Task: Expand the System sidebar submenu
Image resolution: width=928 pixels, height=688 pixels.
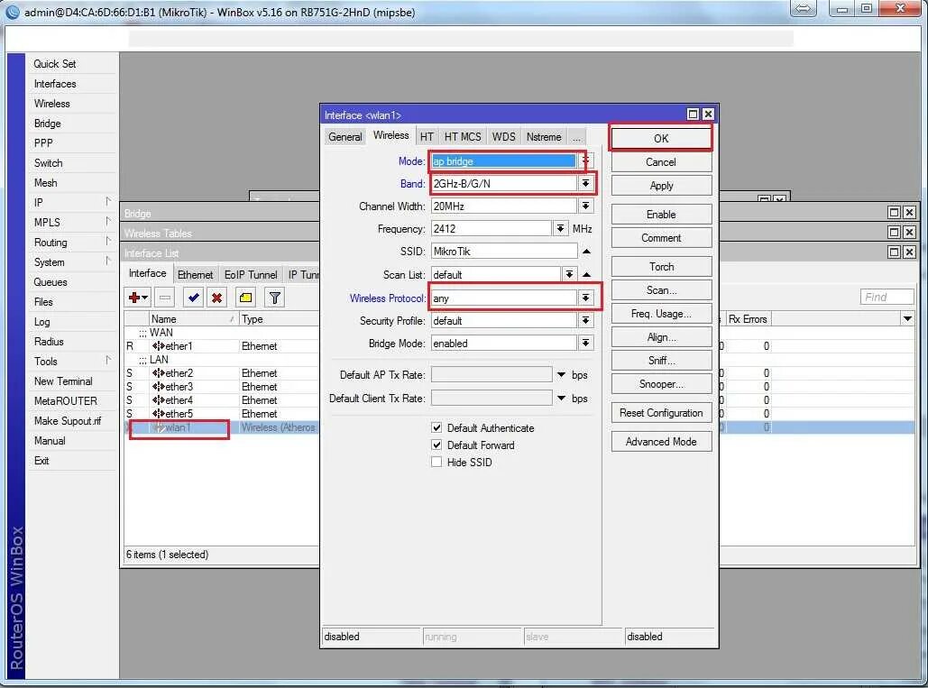Action: click(72, 262)
